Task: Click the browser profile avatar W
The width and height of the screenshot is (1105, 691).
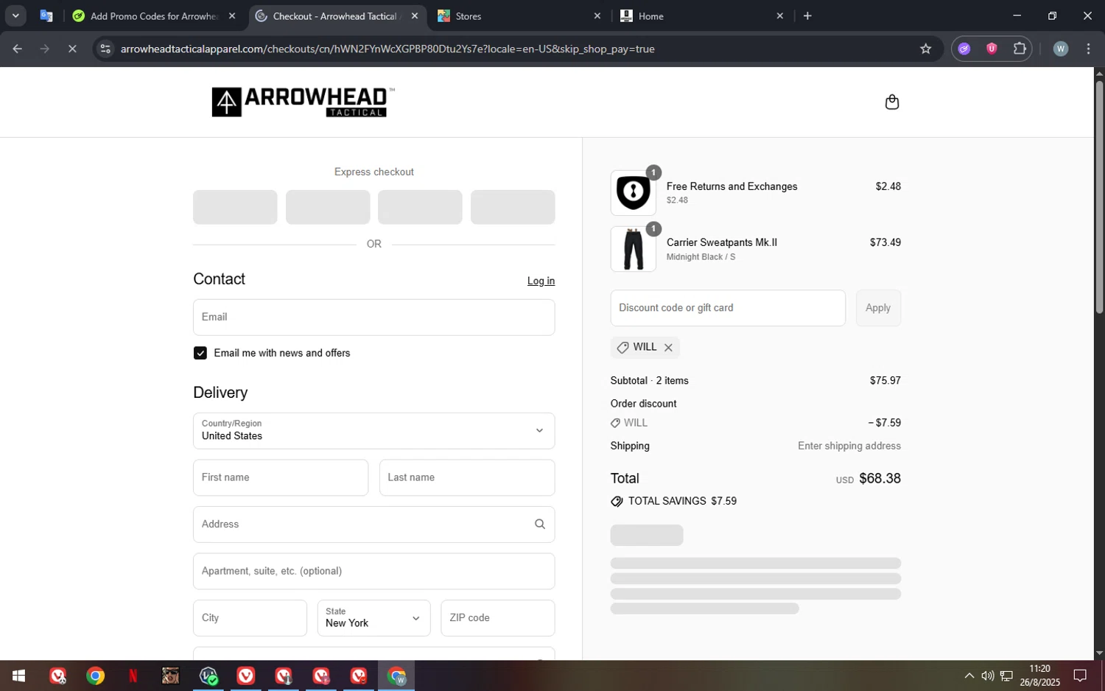Action: point(1060,49)
